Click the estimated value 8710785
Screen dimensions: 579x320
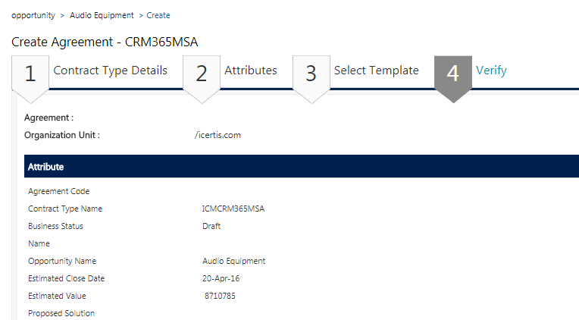(220, 296)
